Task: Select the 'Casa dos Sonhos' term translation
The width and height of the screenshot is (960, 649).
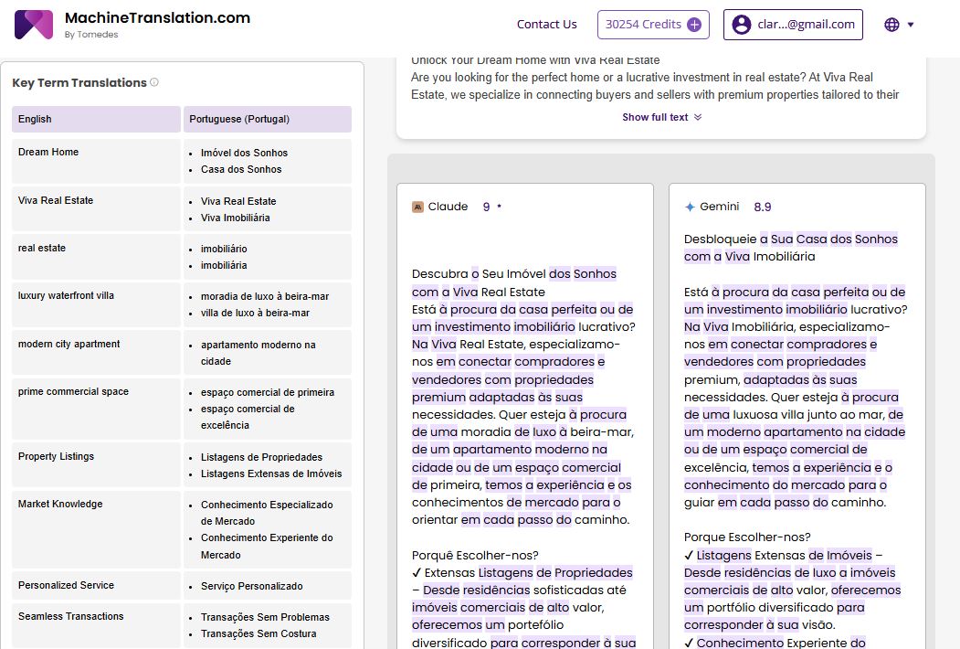Action: pyautogui.click(x=241, y=169)
